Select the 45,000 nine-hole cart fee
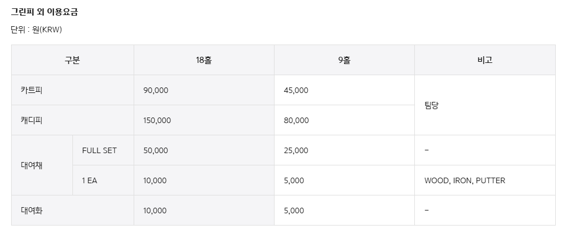 pos(296,91)
